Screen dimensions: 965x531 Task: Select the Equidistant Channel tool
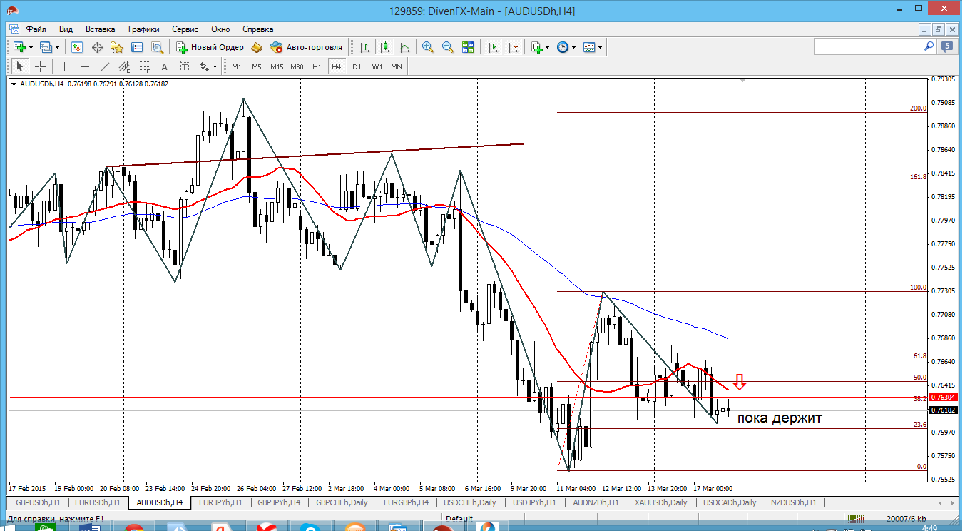click(x=125, y=66)
